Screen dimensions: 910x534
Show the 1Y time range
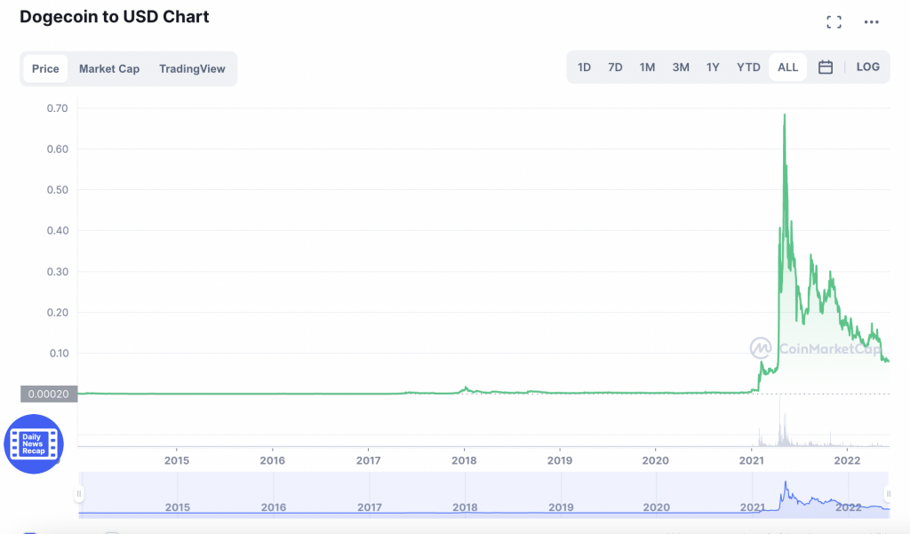click(x=713, y=68)
